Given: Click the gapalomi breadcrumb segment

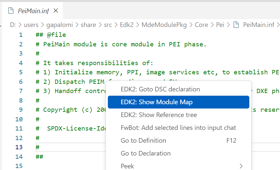Looking at the screenshot, I should click(x=59, y=25).
